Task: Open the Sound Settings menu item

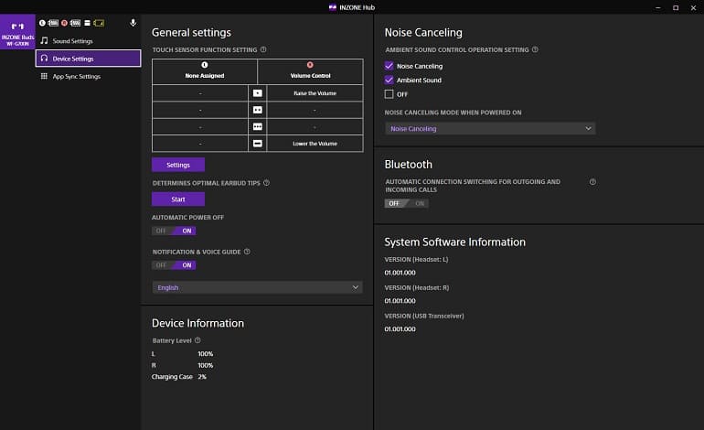Action: (x=88, y=41)
